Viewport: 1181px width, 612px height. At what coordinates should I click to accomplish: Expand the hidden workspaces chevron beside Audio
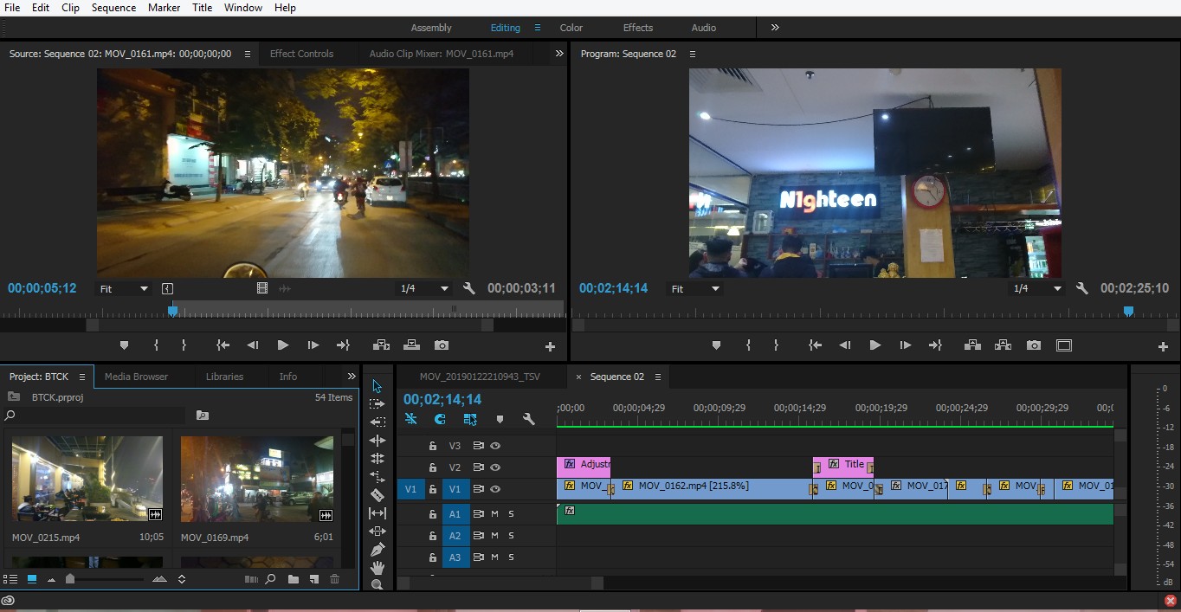point(775,28)
